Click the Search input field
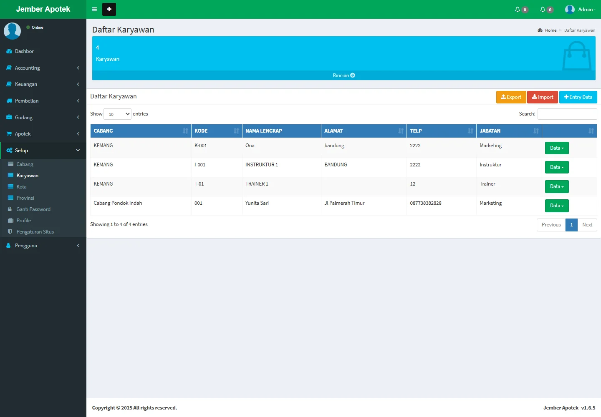 [x=567, y=114]
